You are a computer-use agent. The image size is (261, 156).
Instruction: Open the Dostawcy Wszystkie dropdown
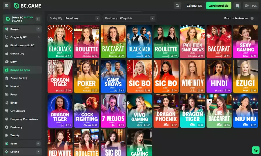click(129, 18)
